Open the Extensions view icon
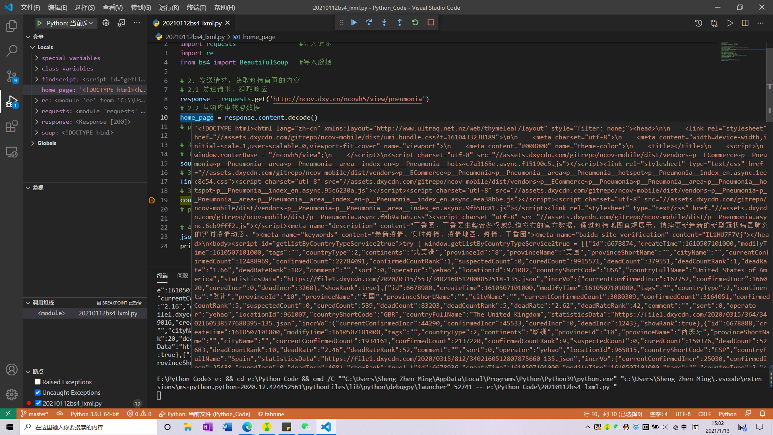Screen dimensions: 773x435 tap(12, 126)
